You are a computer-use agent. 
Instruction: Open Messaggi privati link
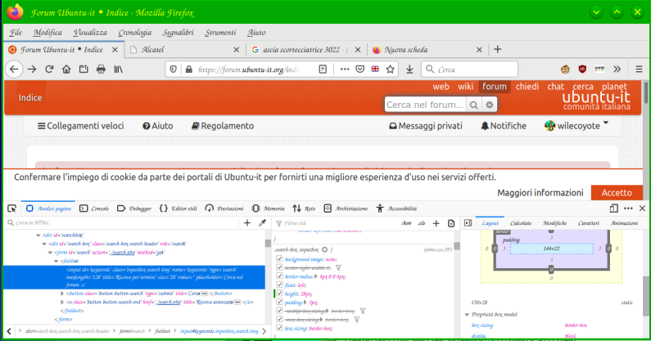point(426,126)
